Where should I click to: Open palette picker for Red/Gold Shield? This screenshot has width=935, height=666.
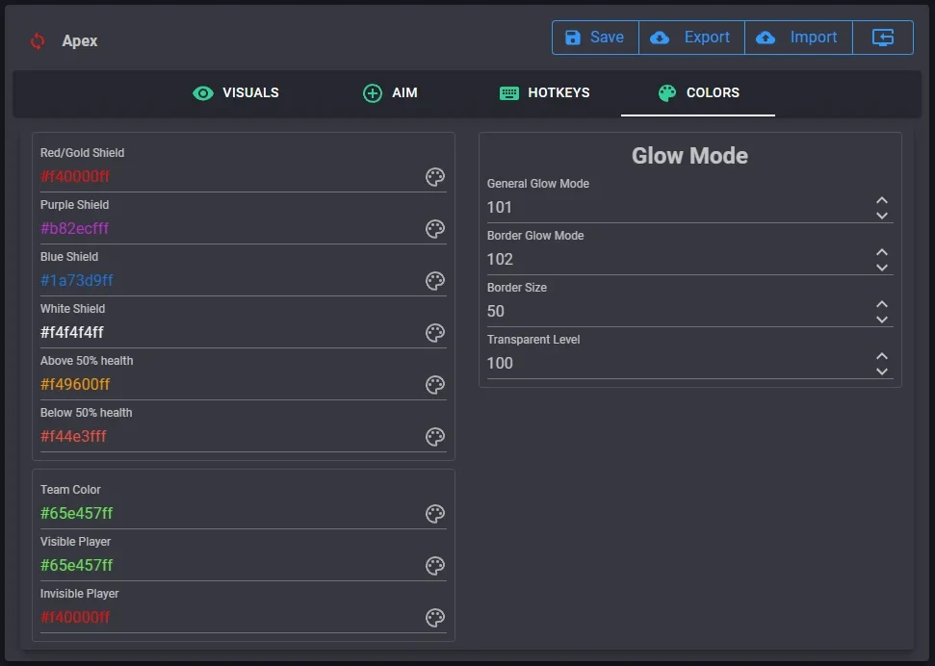[x=434, y=176]
